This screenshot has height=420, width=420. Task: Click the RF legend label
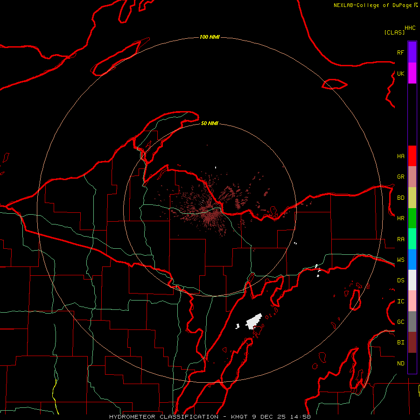pyautogui.click(x=400, y=52)
